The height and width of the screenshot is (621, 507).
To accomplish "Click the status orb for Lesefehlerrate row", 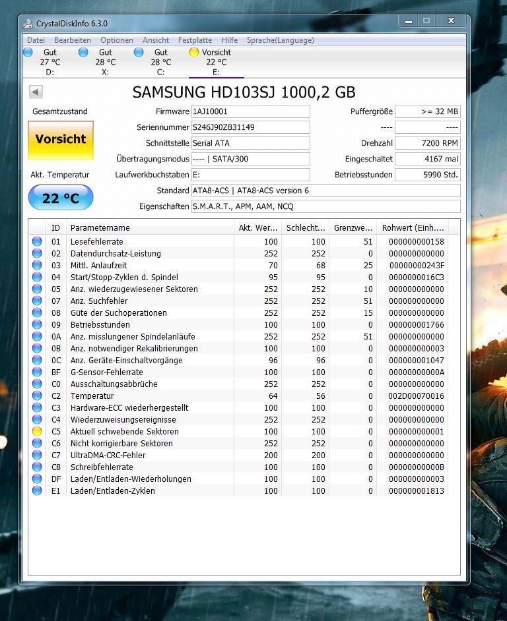I will point(37,241).
